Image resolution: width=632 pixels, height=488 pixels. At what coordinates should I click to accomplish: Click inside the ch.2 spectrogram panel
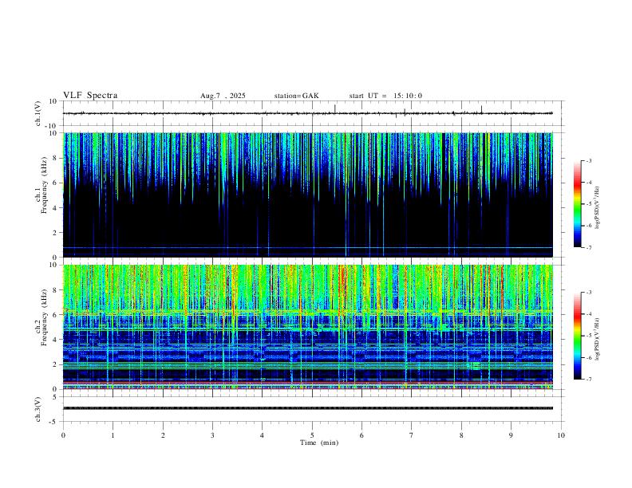(x=307, y=327)
